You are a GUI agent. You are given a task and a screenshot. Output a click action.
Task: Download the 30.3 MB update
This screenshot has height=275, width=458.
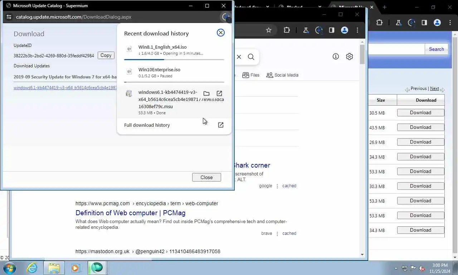coord(420,186)
